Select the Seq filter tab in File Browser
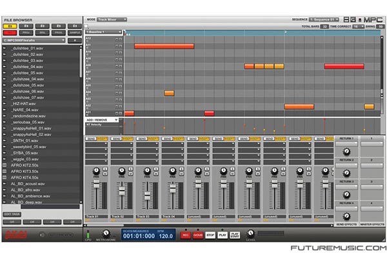The image size is (387, 260). click(x=43, y=33)
